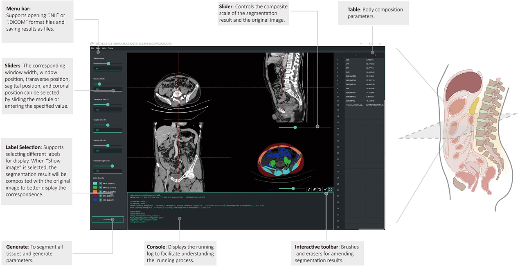
Task: Select the eraser tool
Action: click(x=315, y=190)
